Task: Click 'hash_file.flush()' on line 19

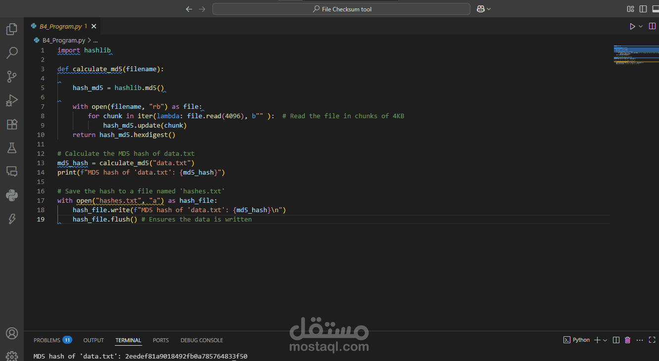Action: tap(105, 219)
